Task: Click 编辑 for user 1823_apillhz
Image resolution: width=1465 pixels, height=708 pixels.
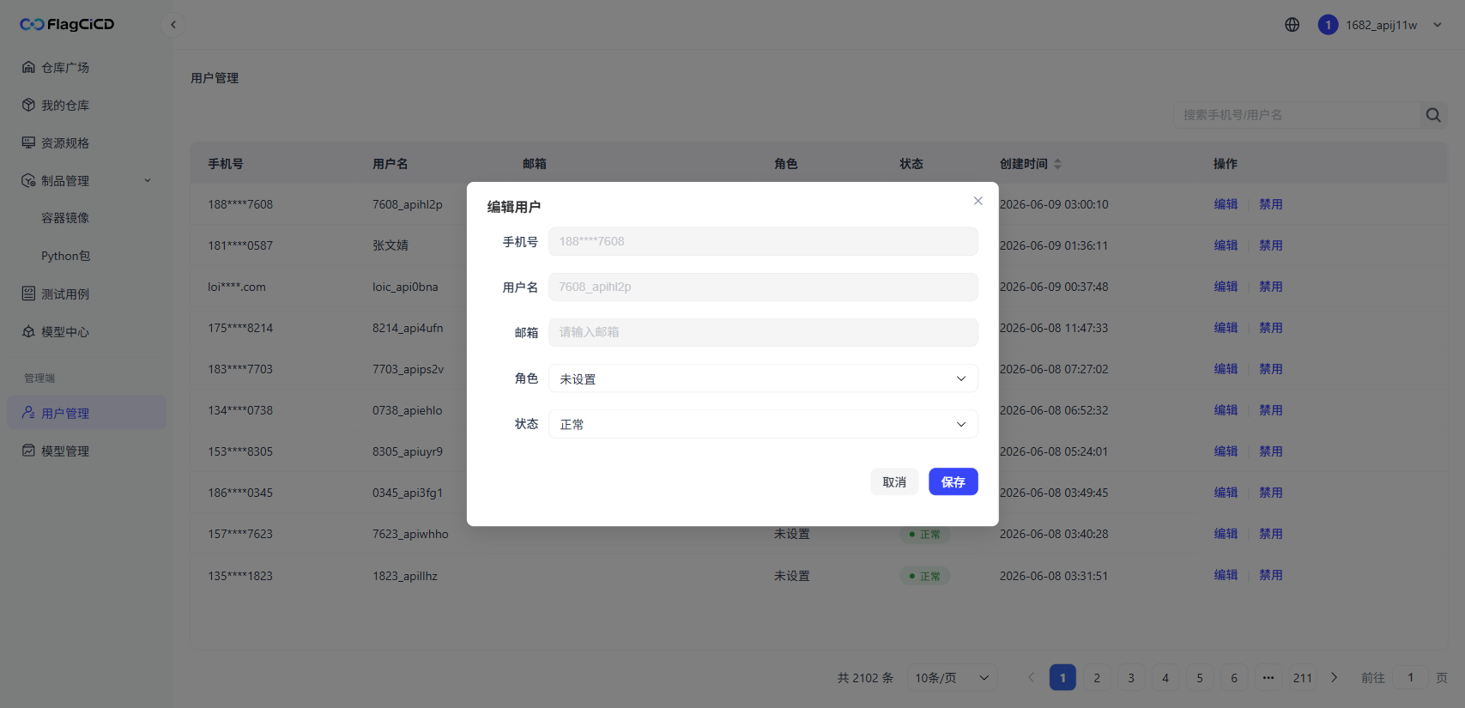Action: tap(1226, 575)
